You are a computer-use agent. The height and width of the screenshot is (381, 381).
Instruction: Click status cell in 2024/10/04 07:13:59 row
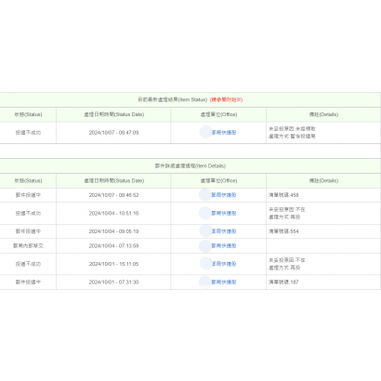tap(28, 246)
